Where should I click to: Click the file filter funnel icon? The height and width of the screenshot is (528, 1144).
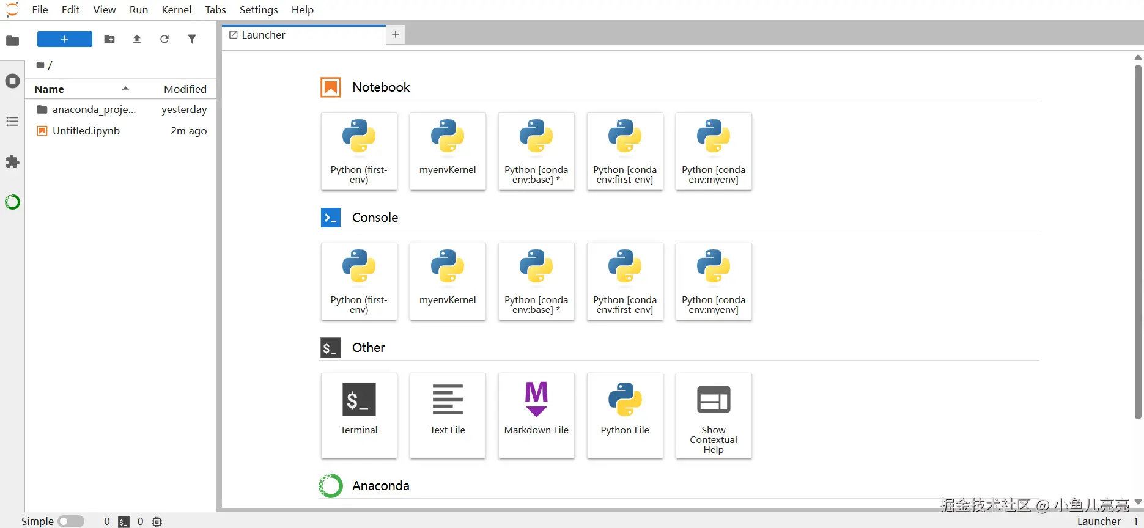pyautogui.click(x=192, y=39)
